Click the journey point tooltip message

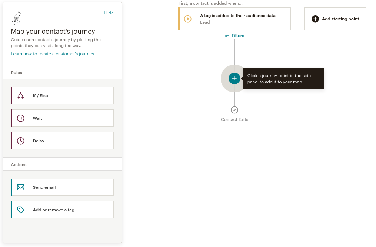click(x=284, y=79)
